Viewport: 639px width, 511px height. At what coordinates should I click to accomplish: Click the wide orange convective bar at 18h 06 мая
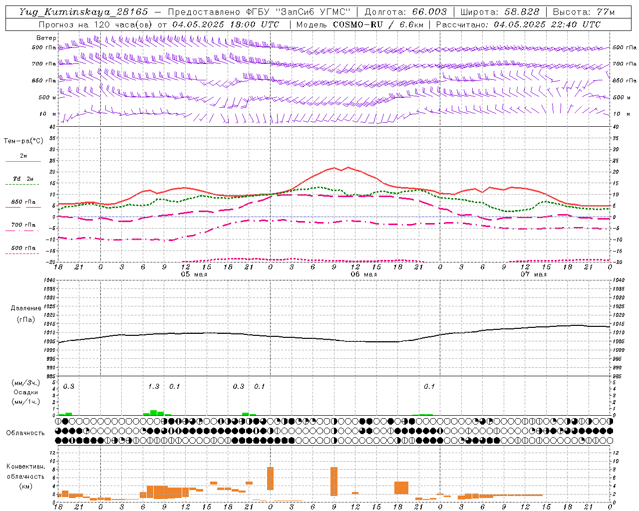(x=401, y=488)
